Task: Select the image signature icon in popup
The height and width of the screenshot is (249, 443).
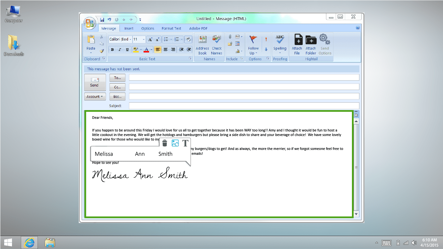Action: tap(175, 143)
